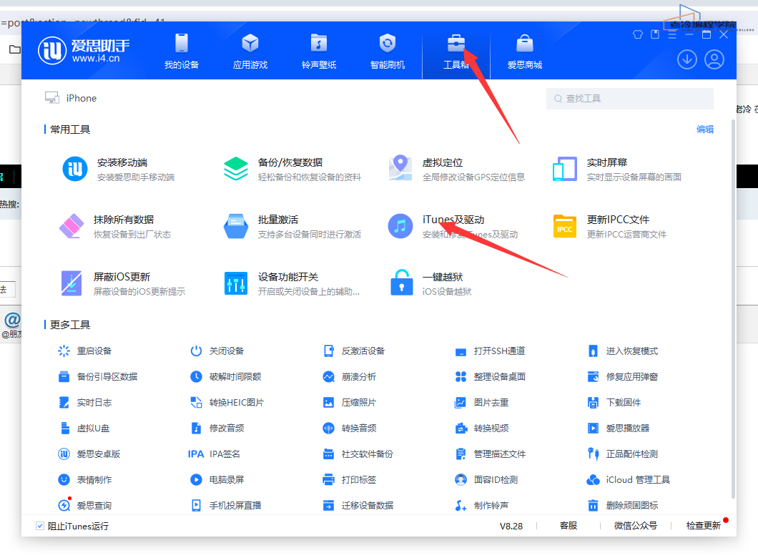
Task: Click the 客服 link in status bar
Action: pyautogui.click(x=568, y=526)
